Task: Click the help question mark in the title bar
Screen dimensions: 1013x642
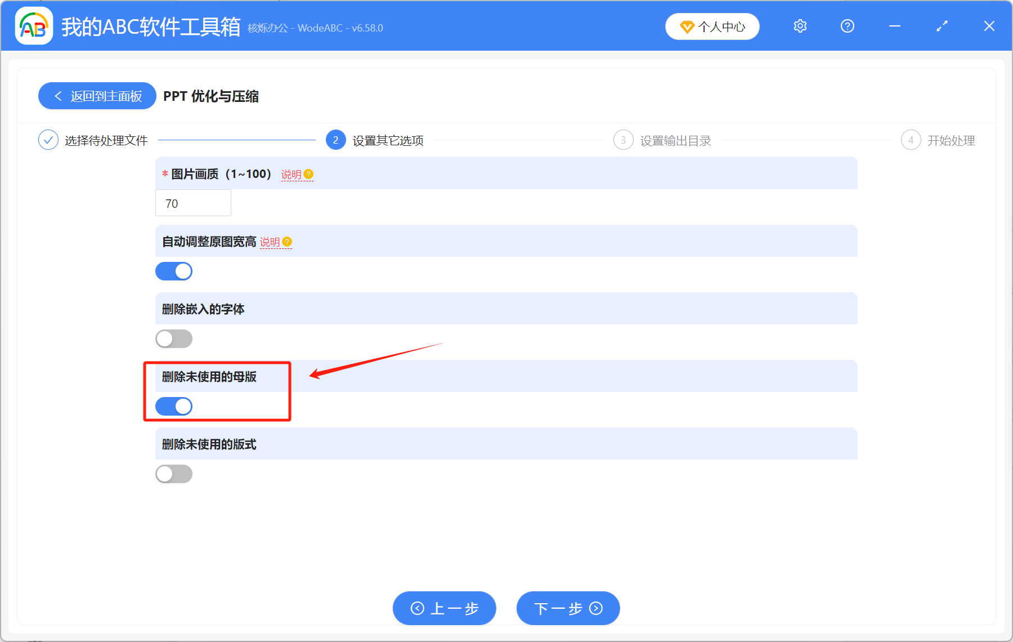Action: click(847, 26)
